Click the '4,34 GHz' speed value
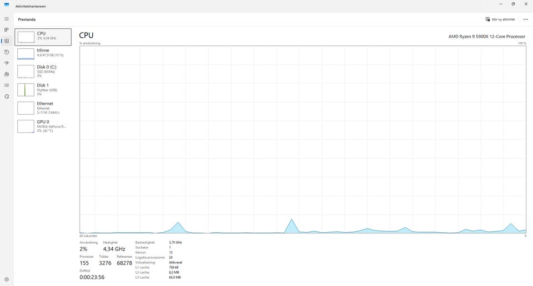 pos(114,249)
